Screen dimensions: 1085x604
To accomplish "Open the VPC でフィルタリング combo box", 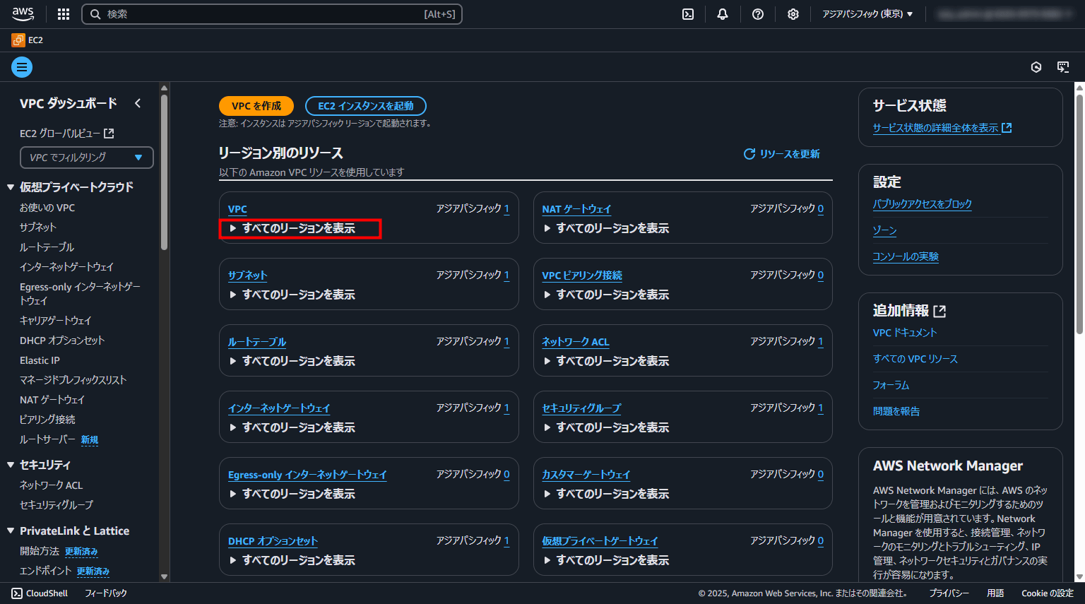I will coord(87,158).
